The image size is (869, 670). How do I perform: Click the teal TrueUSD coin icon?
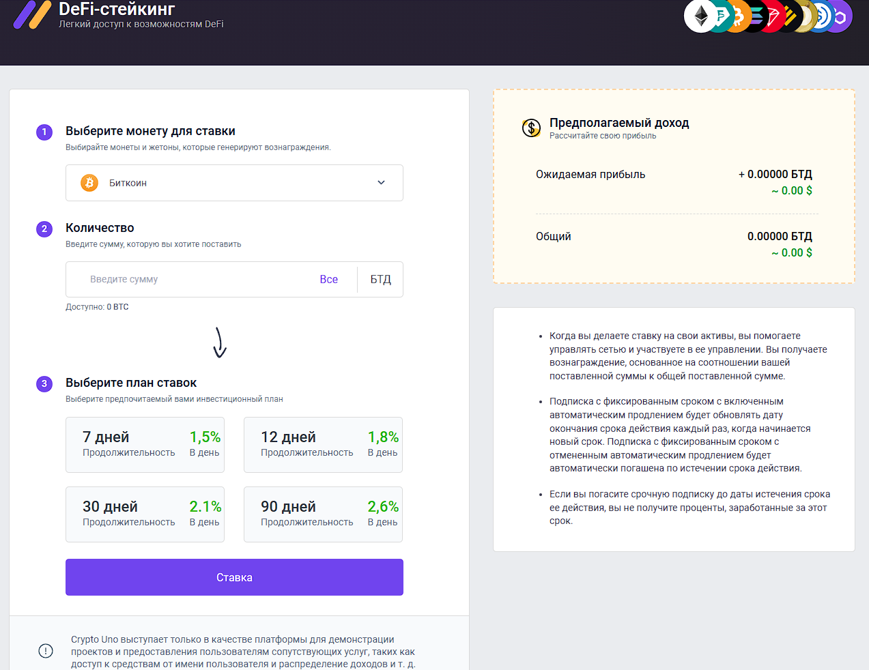tap(722, 16)
